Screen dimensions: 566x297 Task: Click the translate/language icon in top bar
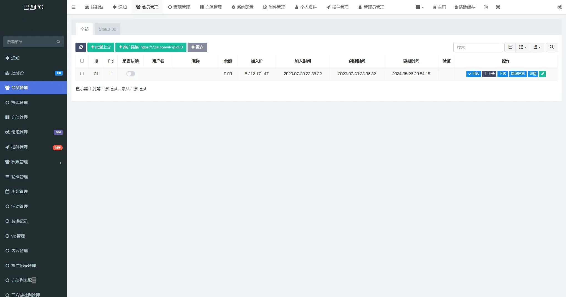coord(486,7)
